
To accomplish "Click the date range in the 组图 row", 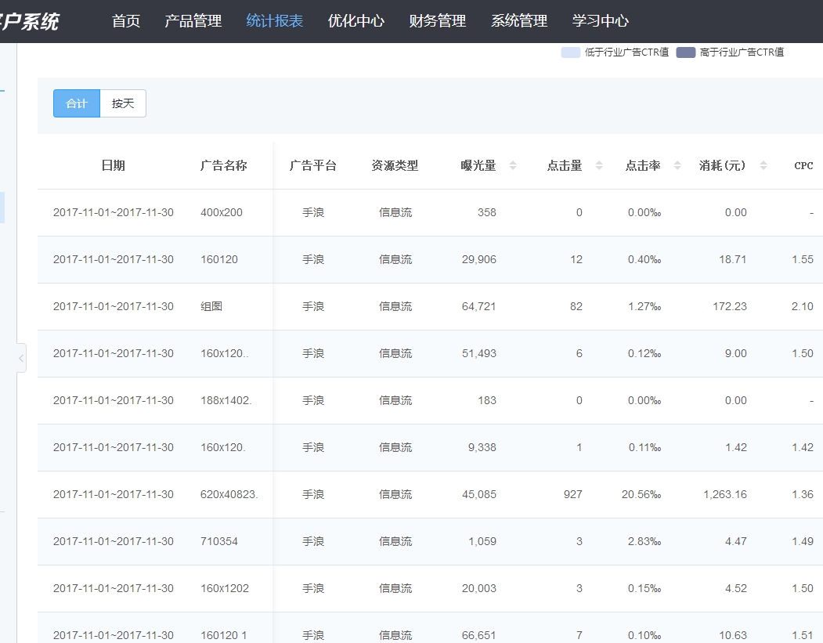I will coord(114,306).
